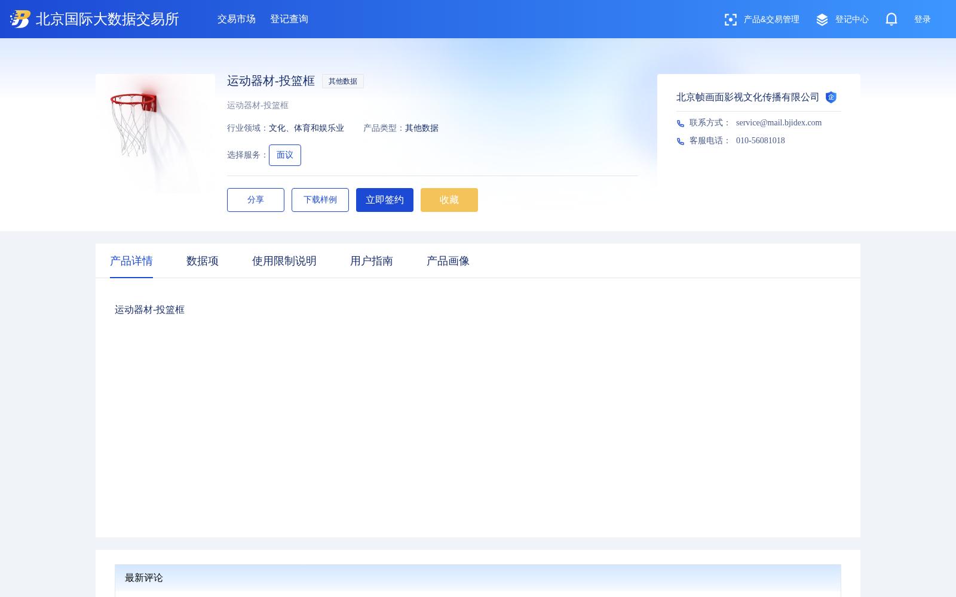Open the notification bell icon

(x=891, y=19)
